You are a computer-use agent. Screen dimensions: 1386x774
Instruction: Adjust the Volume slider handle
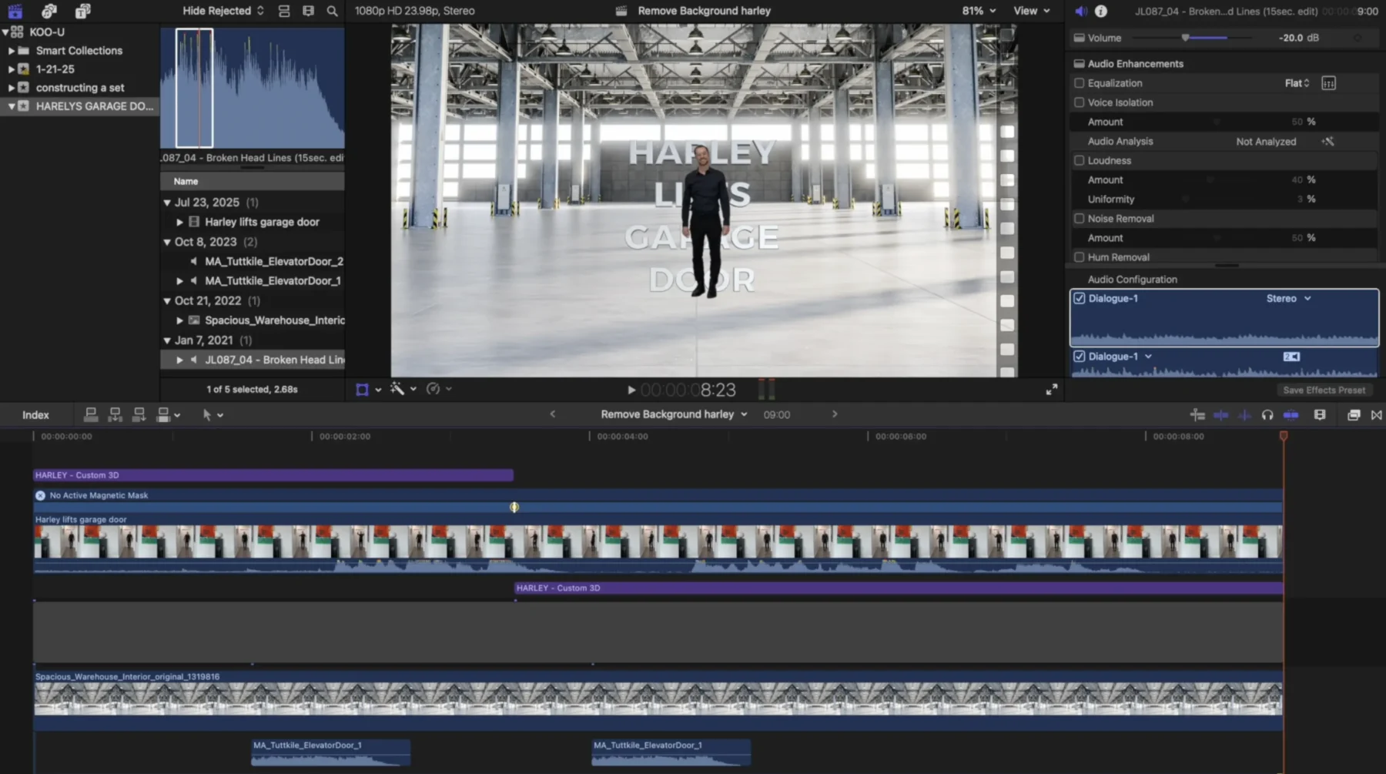[x=1186, y=38]
